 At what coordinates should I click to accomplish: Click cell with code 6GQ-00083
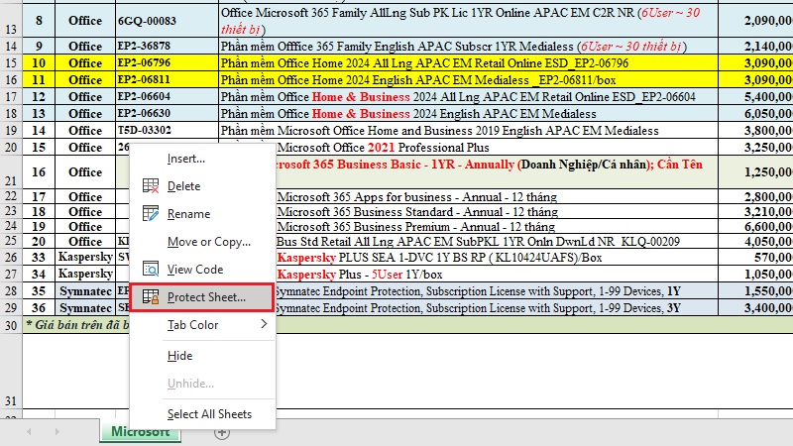pos(168,21)
